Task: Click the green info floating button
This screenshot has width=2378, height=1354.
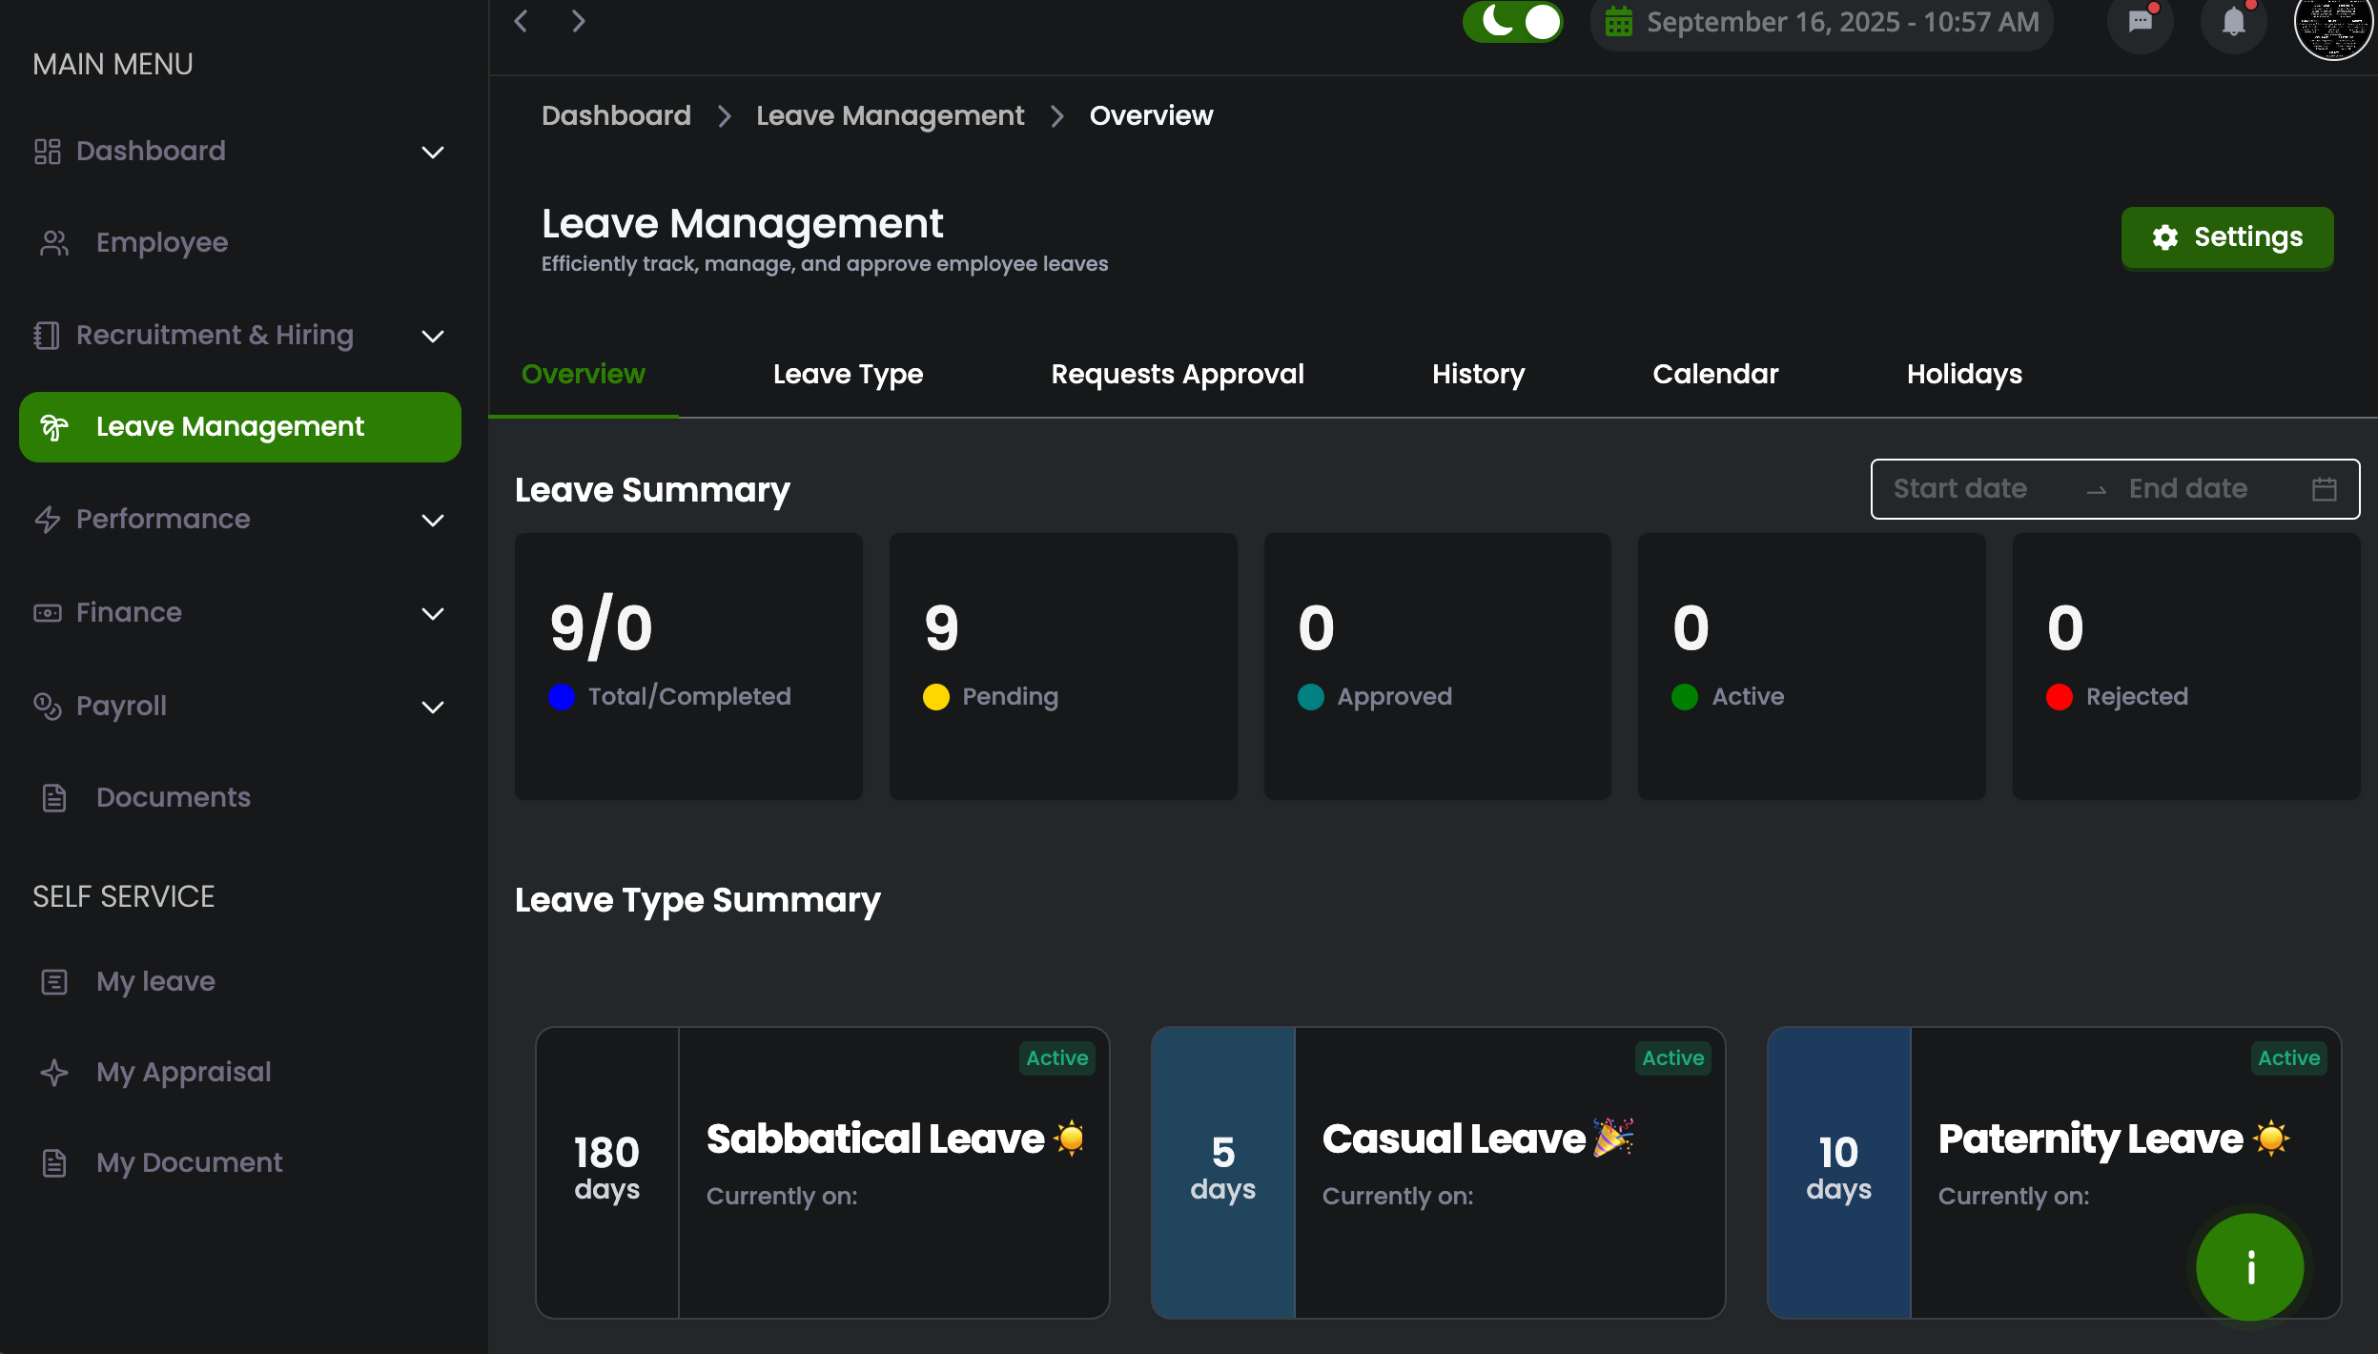Action: [2250, 1267]
